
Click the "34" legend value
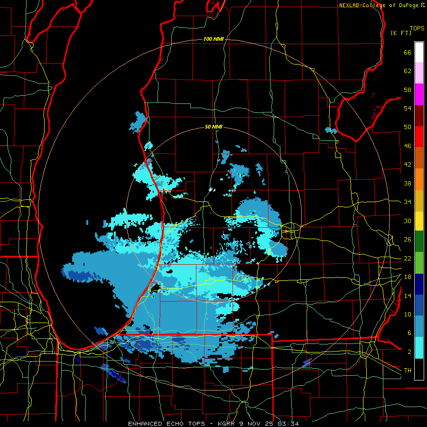[408, 202]
